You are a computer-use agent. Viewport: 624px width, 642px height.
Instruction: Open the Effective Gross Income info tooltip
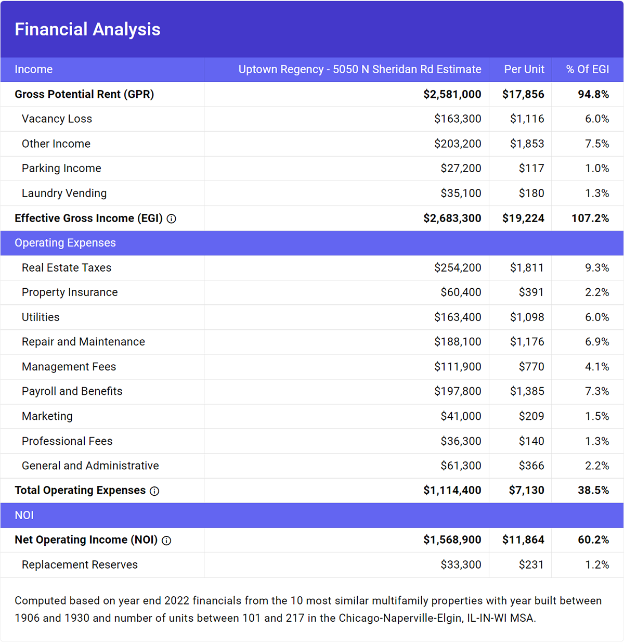172,219
